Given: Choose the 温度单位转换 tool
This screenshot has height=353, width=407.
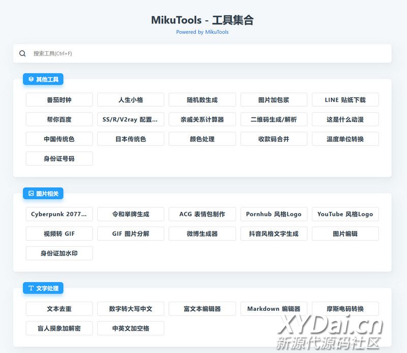Looking at the screenshot, I should (345, 139).
